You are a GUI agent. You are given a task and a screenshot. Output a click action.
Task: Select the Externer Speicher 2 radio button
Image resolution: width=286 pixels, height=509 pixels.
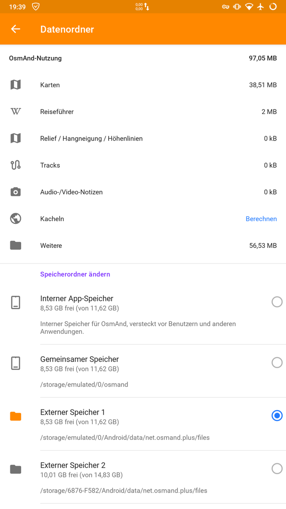(x=277, y=468)
